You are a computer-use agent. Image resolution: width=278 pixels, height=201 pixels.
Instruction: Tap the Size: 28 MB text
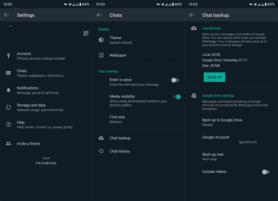tap(211, 66)
